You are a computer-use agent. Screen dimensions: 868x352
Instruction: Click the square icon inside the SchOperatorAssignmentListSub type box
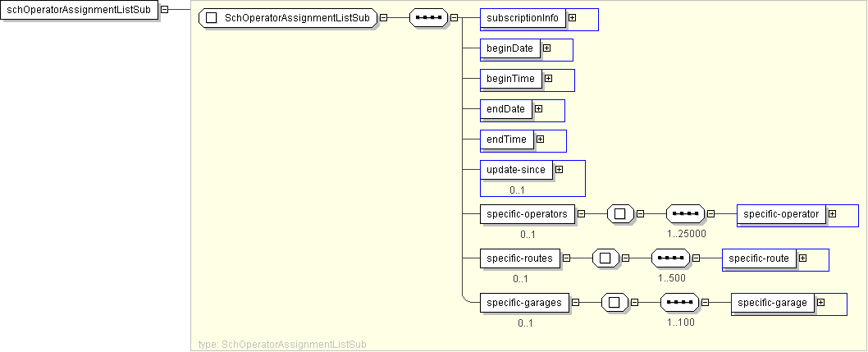click(212, 18)
